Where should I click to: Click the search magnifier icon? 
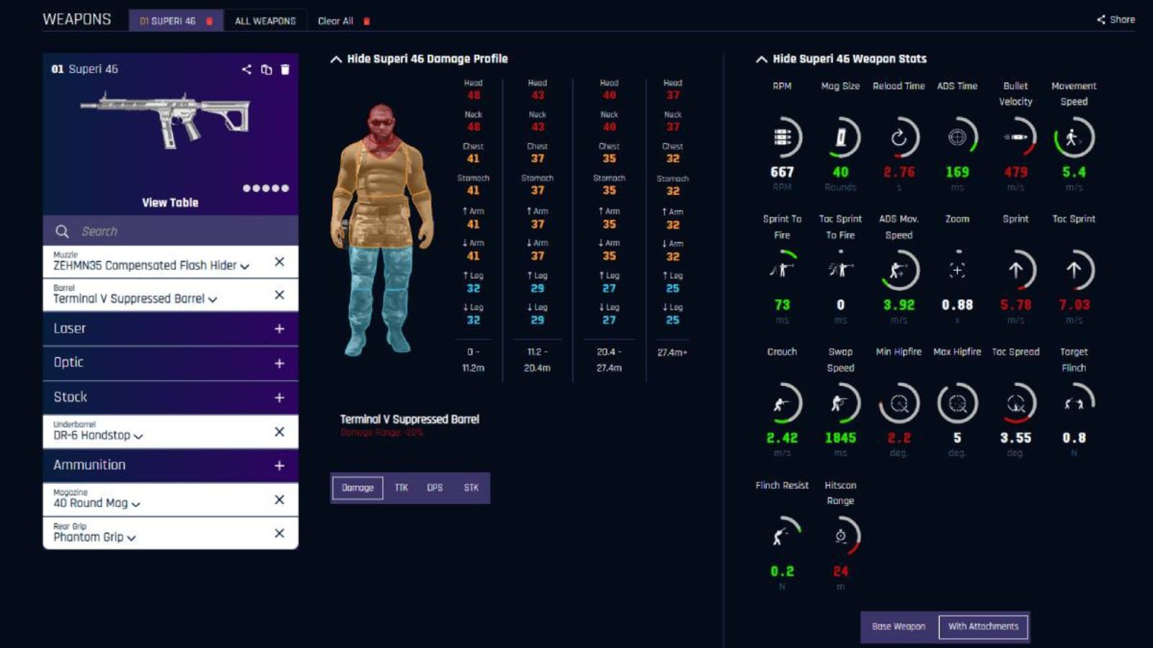click(x=61, y=230)
